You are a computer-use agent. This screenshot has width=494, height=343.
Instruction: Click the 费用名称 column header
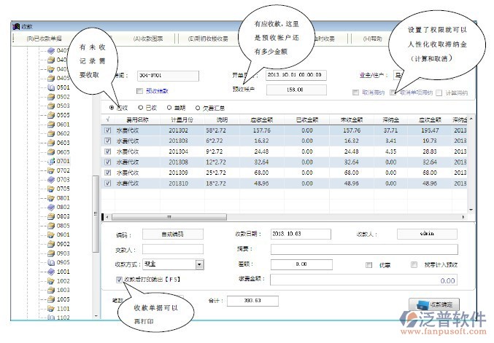[x=137, y=119]
